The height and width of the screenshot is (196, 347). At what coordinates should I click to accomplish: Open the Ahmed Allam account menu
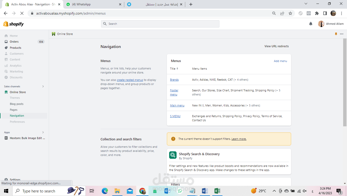click(331, 24)
